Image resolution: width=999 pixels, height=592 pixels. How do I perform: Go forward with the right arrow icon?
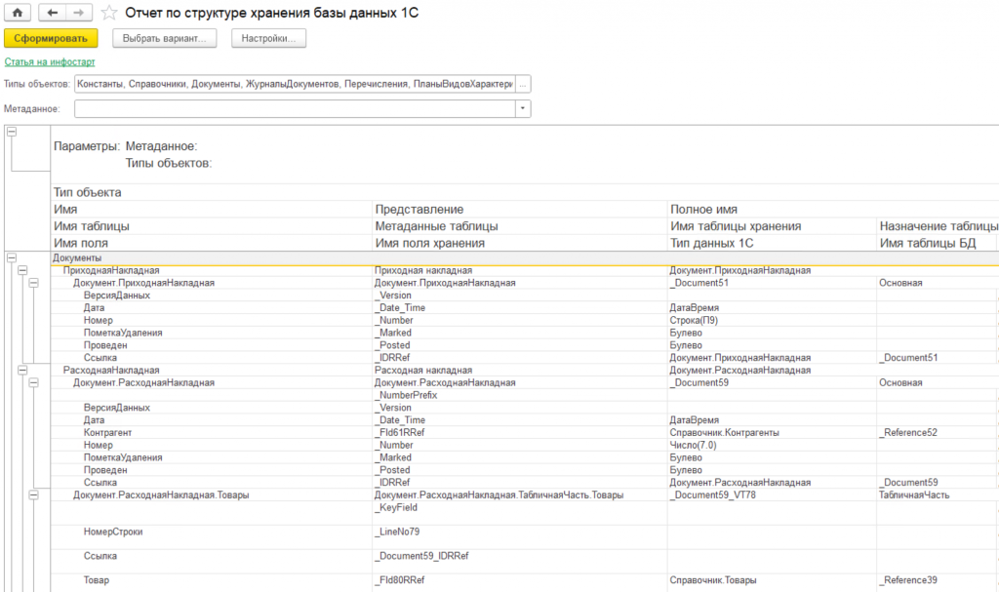[x=79, y=12]
